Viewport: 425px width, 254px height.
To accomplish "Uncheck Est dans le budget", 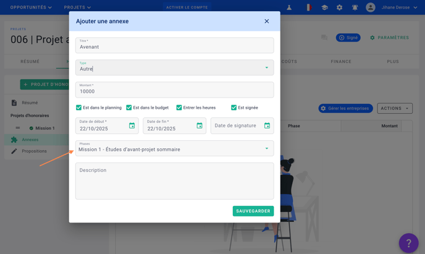I will 129,108.
